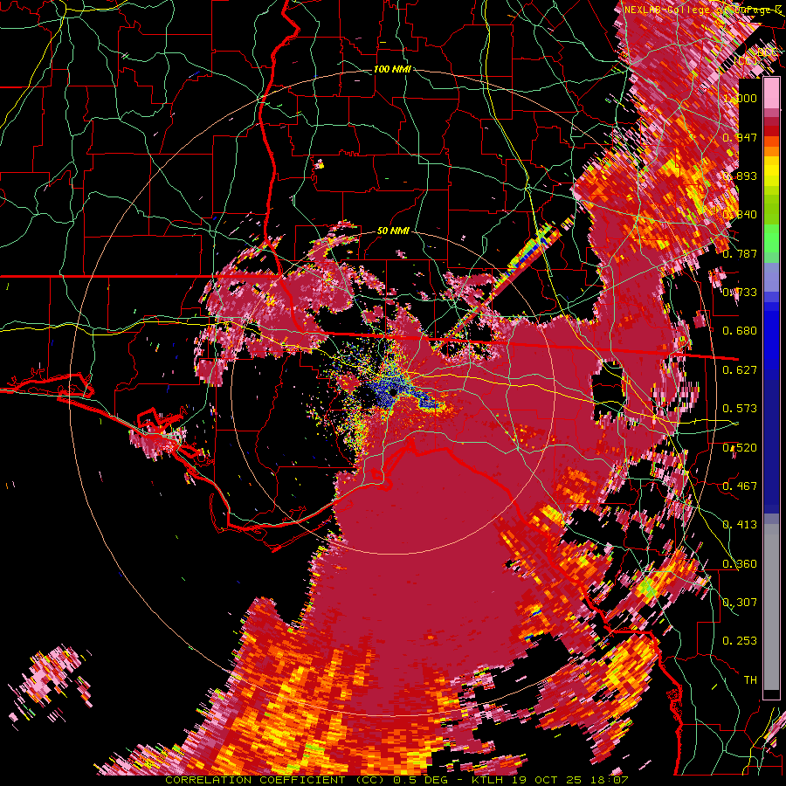Viewport: 786px width, 786px height.
Task: Click the TH label below the scale
Action: click(x=750, y=680)
